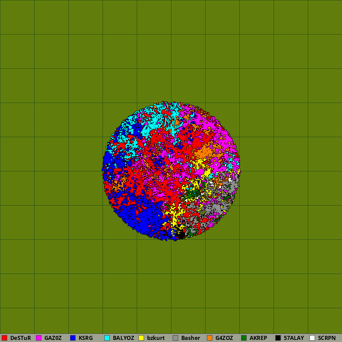Select the AKREP legend label
Viewport: 342px width, 342px height.
[258, 338]
